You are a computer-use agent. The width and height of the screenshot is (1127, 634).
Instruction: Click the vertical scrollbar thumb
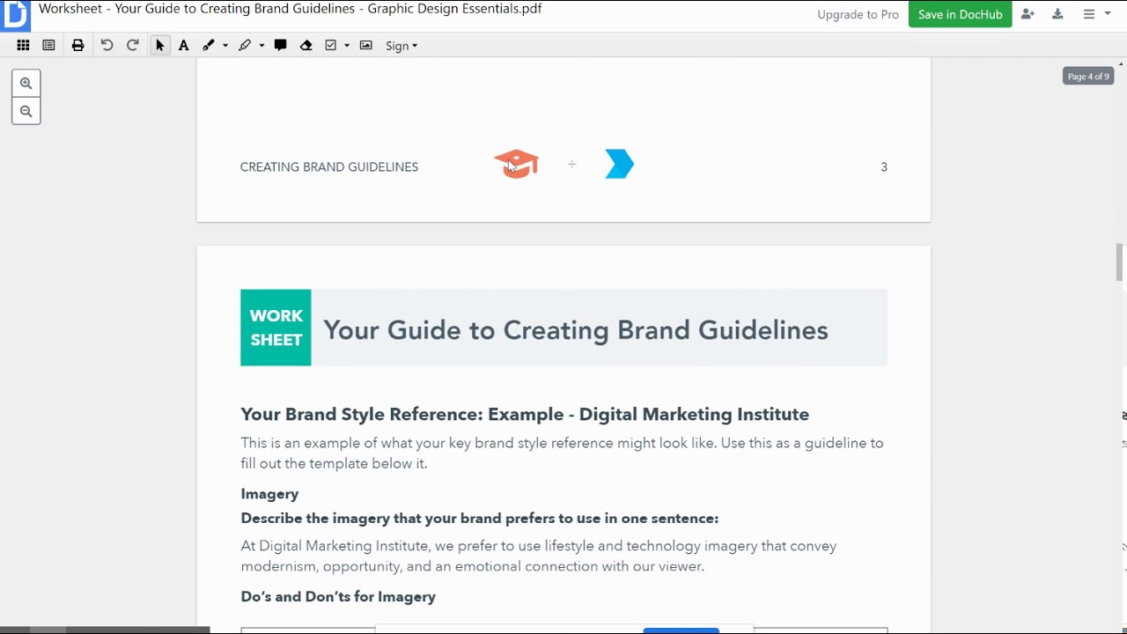point(1120,262)
